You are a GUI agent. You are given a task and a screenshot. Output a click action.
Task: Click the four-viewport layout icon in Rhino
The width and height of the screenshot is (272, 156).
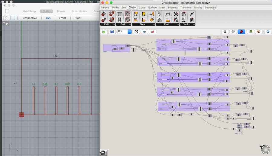coord(5,18)
